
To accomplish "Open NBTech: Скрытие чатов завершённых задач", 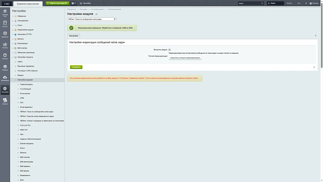I will click(x=37, y=116).
